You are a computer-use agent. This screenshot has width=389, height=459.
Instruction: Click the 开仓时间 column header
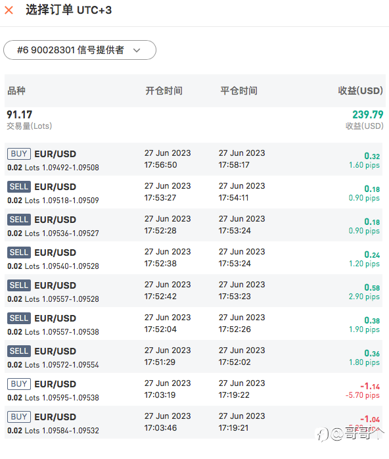click(164, 91)
